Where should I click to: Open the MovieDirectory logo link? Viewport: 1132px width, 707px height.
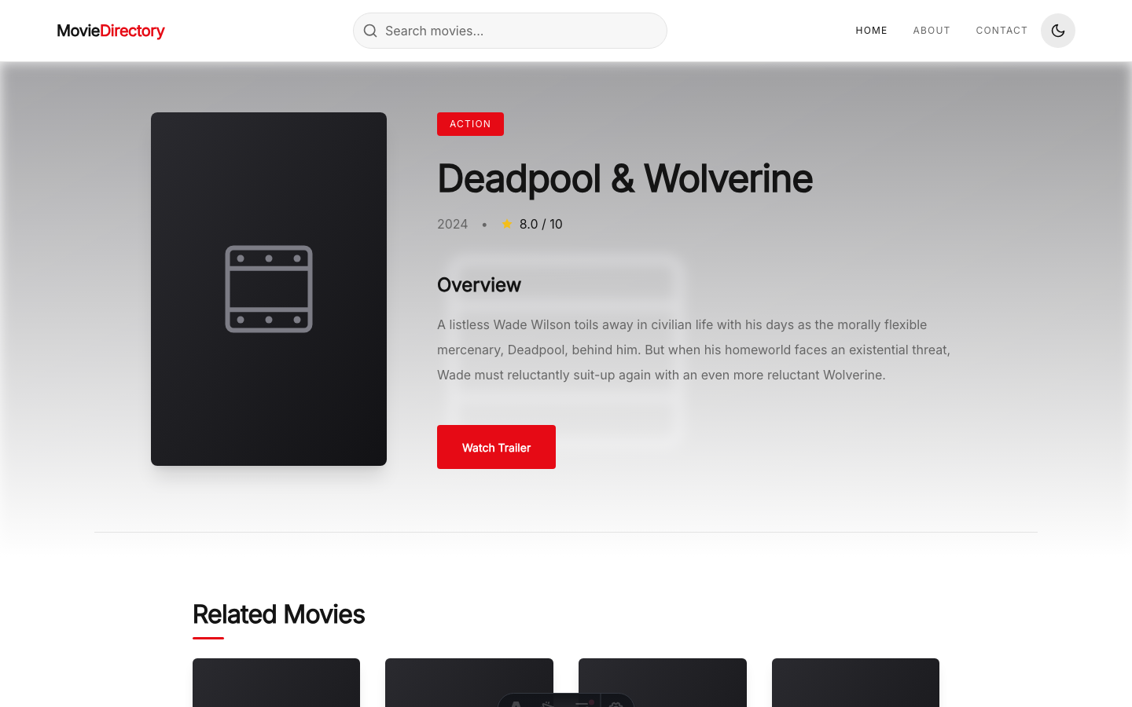[111, 31]
